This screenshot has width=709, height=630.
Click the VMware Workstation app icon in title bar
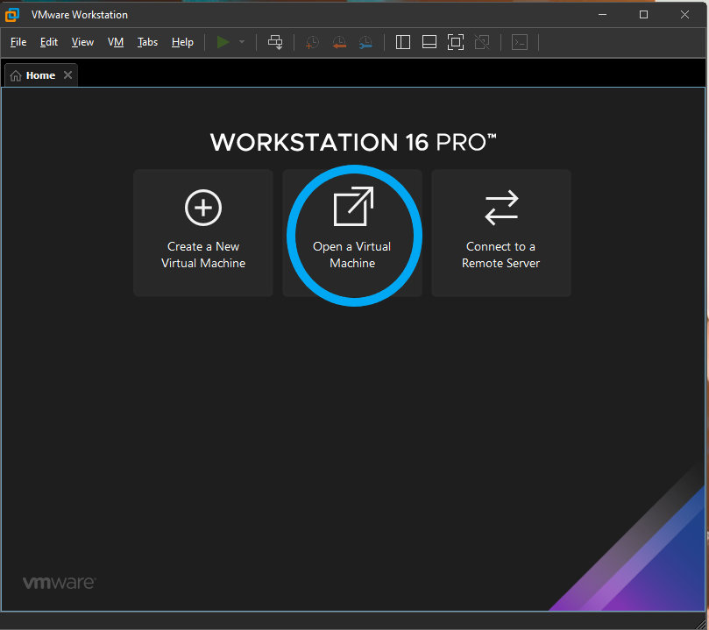click(12, 15)
